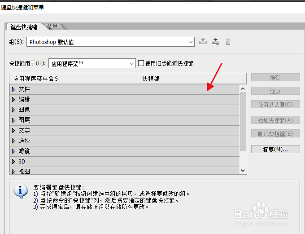
Task: Click the list scrollbar up arrow
Action: click(x=243, y=88)
